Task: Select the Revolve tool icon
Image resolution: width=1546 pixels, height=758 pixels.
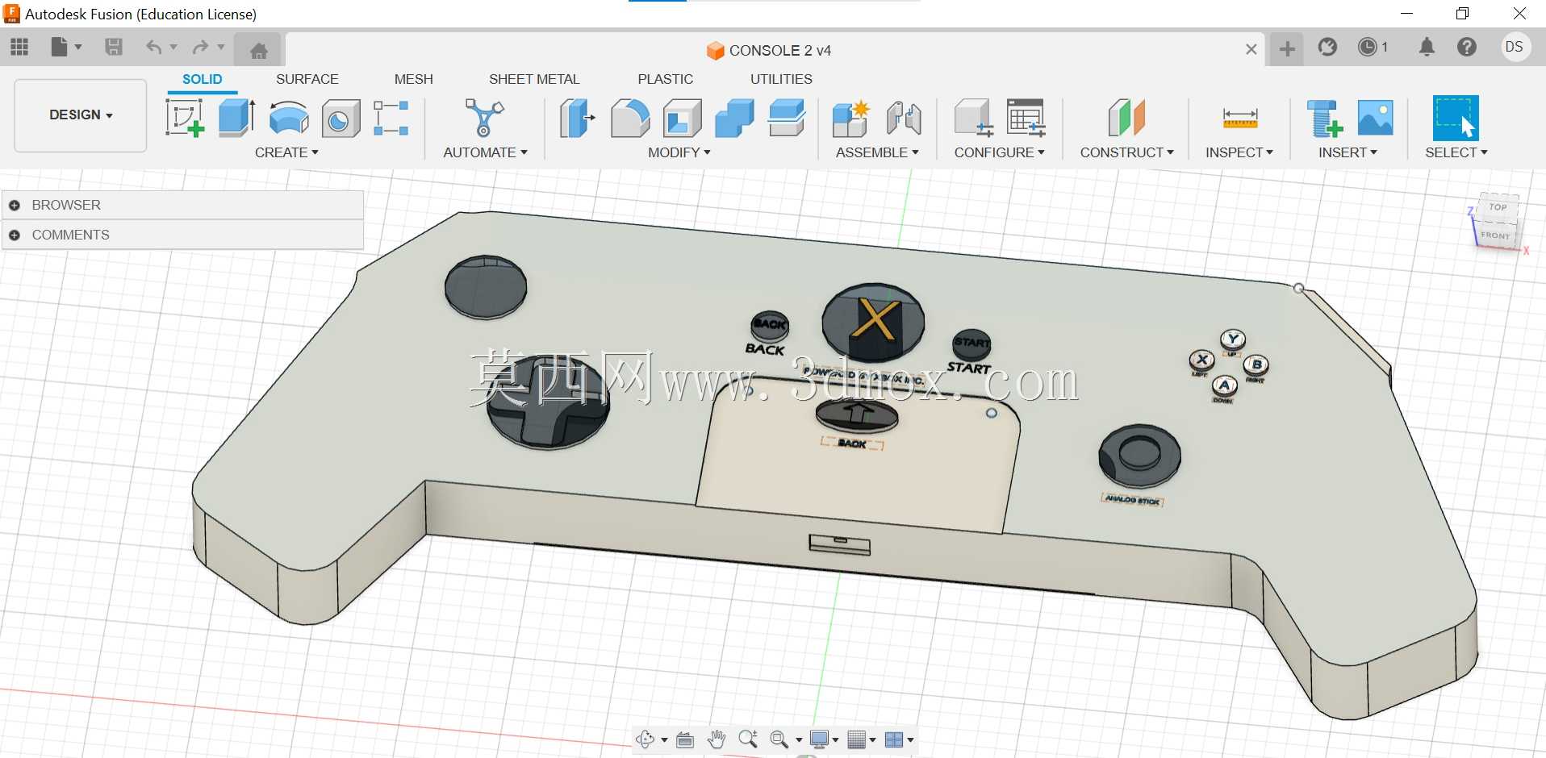Action: point(289,118)
